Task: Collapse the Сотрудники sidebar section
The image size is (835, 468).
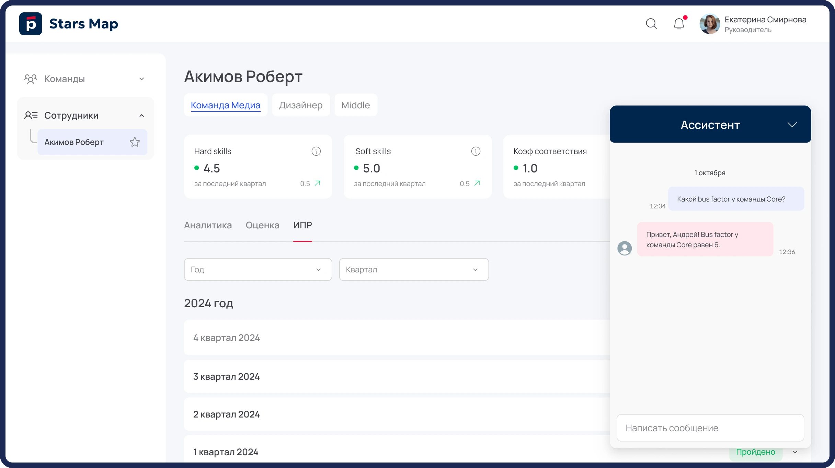Action: click(141, 116)
